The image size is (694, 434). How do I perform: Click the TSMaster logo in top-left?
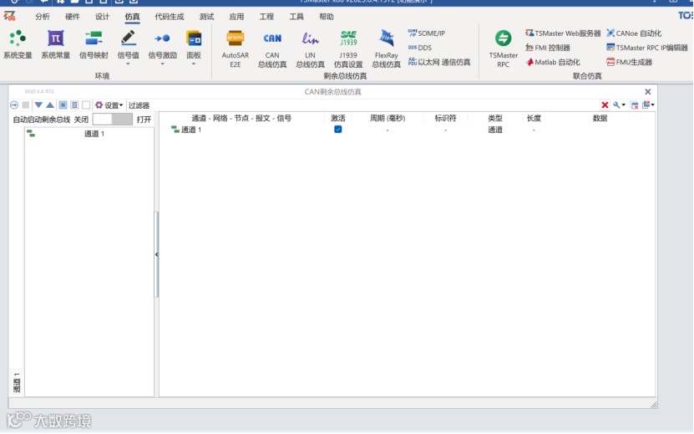point(9,17)
